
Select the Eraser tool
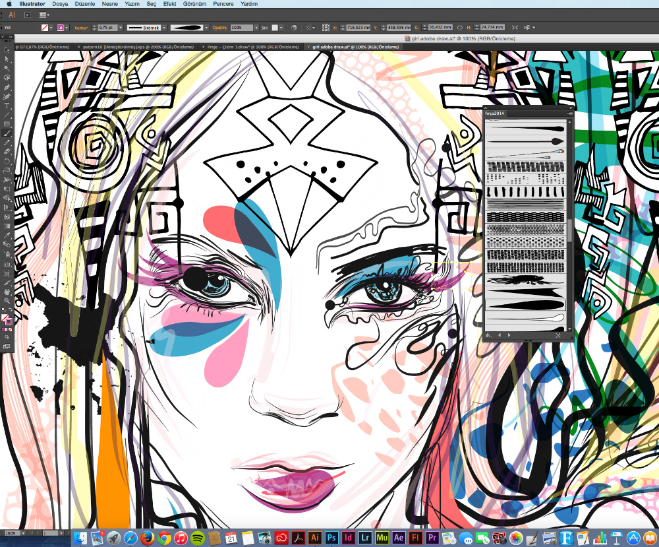pyautogui.click(x=7, y=152)
